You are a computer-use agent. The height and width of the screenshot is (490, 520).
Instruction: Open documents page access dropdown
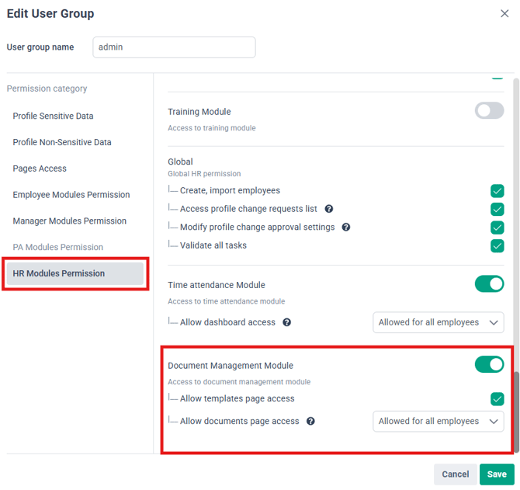pos(438,421)
